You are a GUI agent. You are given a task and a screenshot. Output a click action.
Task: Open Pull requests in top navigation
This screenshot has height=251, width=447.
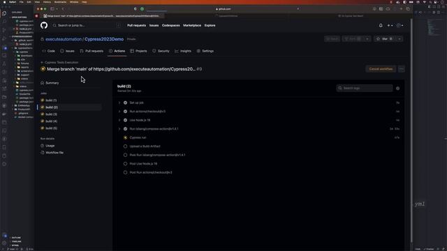click(137, 25)
